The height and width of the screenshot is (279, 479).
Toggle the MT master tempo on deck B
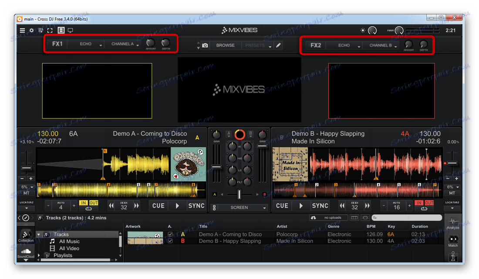452,193
